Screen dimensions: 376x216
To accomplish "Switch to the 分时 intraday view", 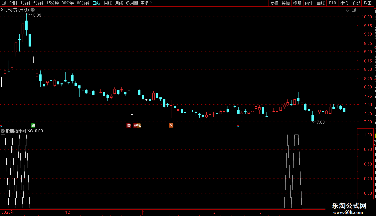I will [x=13, y=3].
